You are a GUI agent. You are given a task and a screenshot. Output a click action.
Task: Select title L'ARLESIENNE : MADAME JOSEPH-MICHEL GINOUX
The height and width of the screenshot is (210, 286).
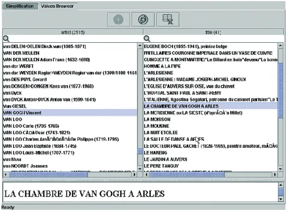click(x=211, y=80)
